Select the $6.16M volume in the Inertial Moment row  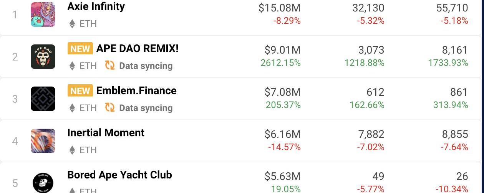click(283, 134)
